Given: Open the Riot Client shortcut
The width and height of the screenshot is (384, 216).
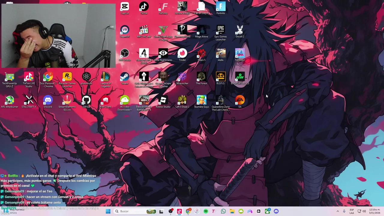Looking at the screenshot, I should click(x=106, y=102).
